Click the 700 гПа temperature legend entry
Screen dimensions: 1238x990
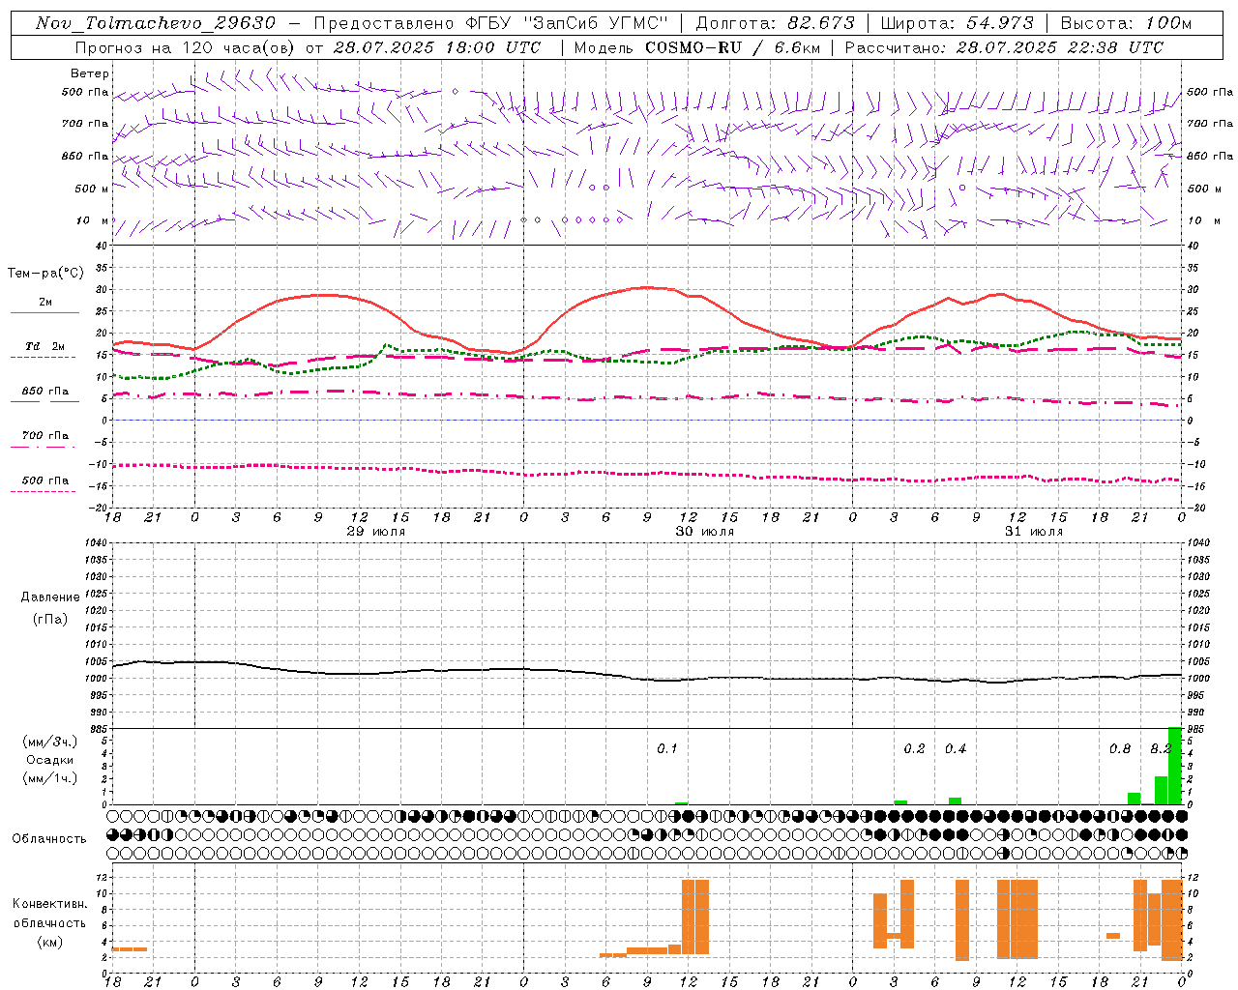(44, 436)
